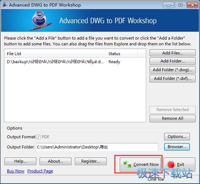Screen dimensions: 200x184
Task: Start conversion with Convert Now
Action: [x=140, y=164]
